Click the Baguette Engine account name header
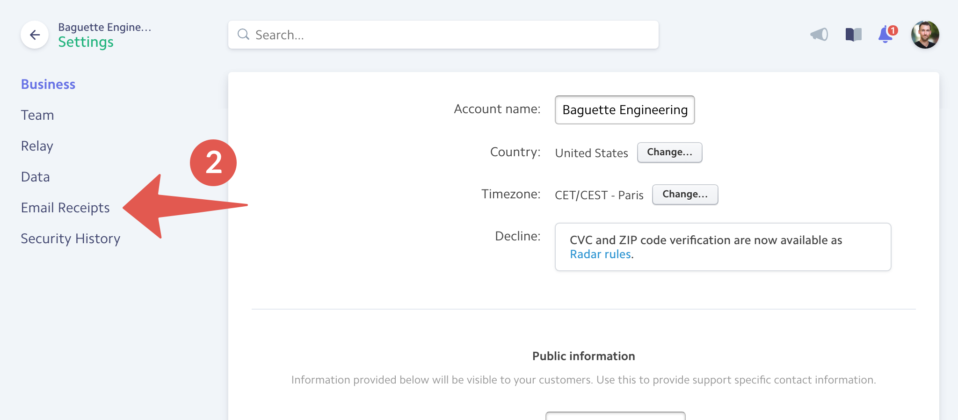The width and height of the screenshot is (958, 420). point(105,27)
